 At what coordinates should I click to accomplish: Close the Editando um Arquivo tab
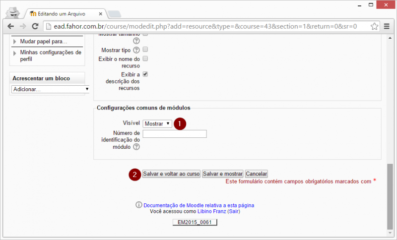pos(101,14)
